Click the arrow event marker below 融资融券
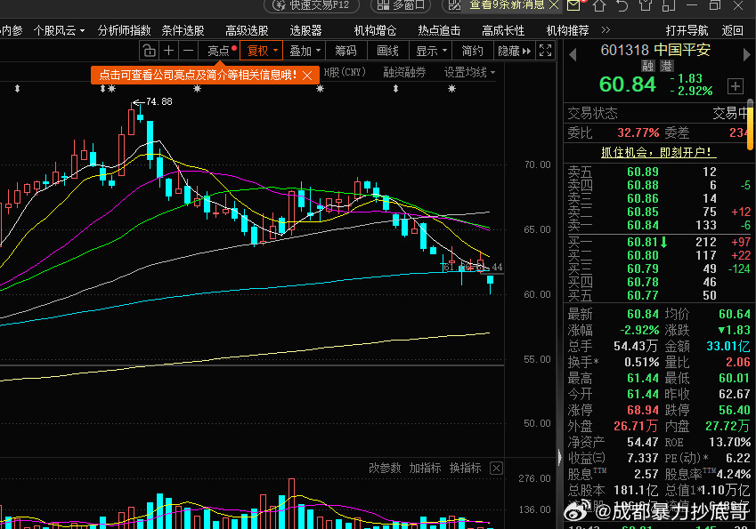 point(396,89)
